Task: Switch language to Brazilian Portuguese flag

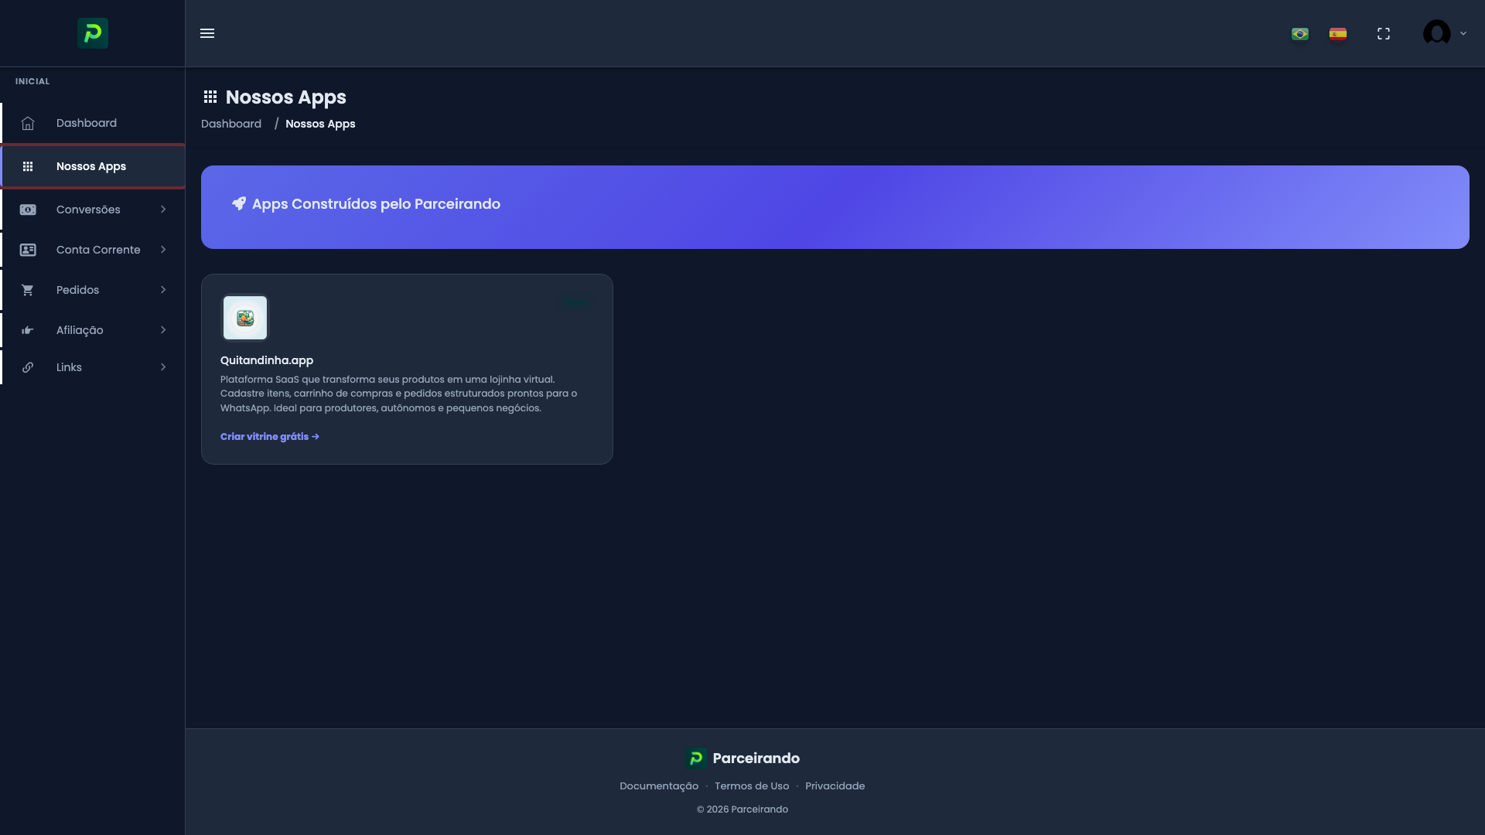Action: (1299, 34)
